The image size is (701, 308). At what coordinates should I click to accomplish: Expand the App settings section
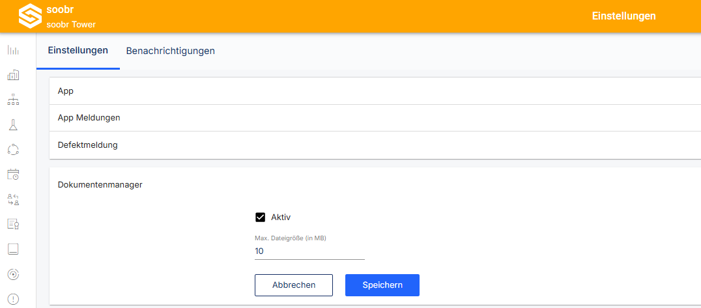(x=375, y=91)
